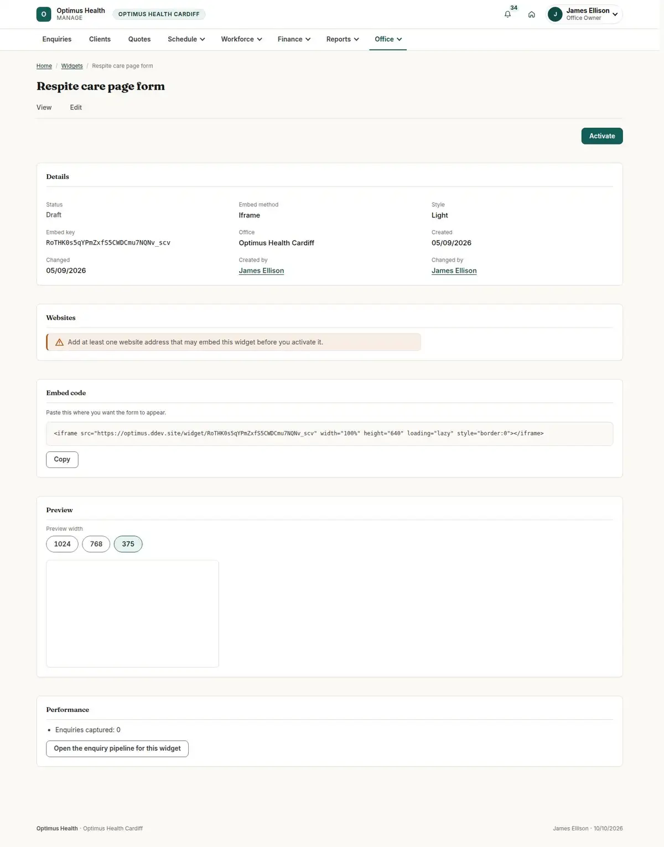664x847 pixels.
Task: Click the Respite care page form heading
Action: 101,86
